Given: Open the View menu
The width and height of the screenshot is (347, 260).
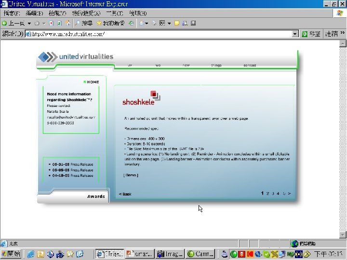Looking at the screenshot, I should click(x=57, y=13).
